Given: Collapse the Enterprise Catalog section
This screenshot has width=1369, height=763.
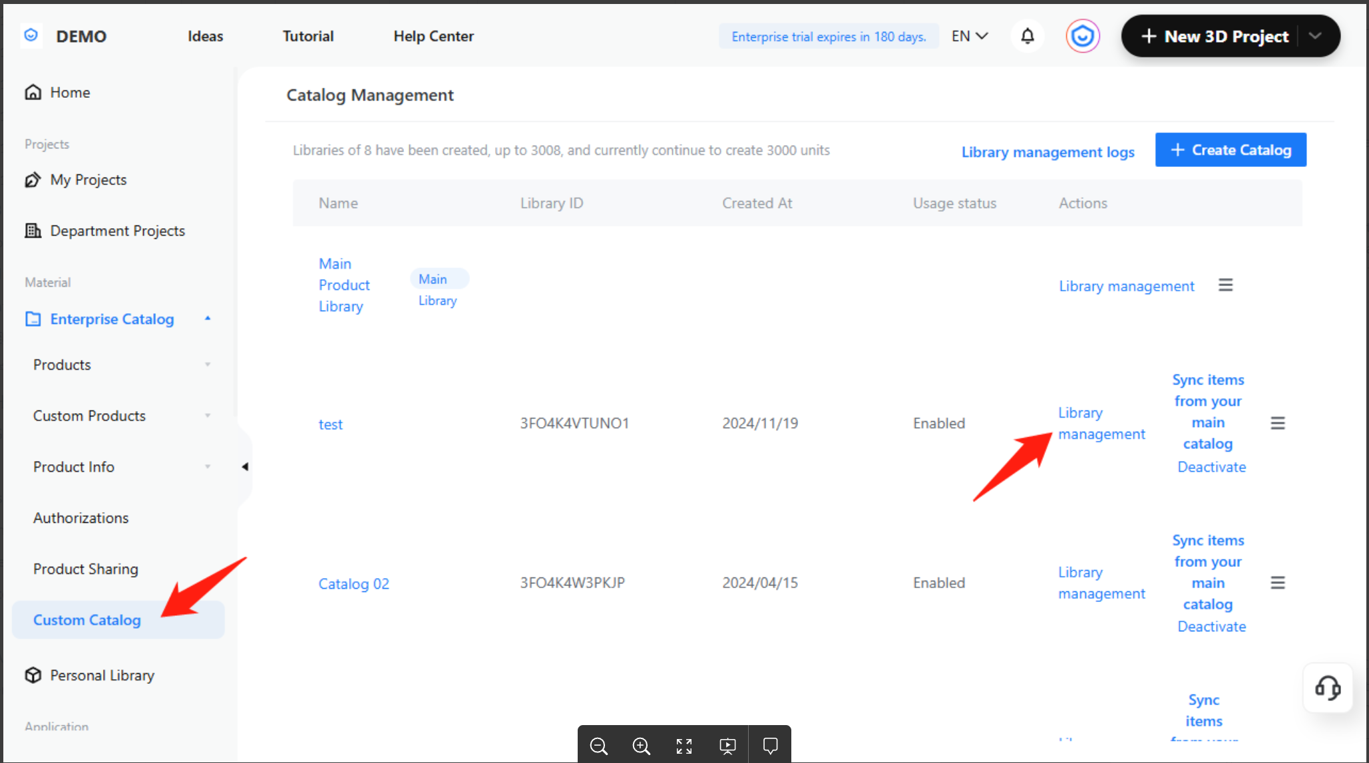Looking at the screenshot, I should click(x=208, y=319).
